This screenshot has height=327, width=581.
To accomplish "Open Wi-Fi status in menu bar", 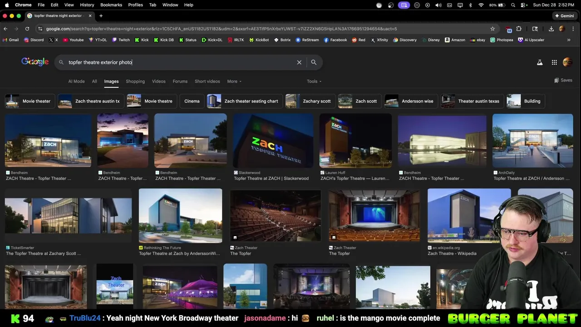I will pyautogui.click(x=481, y=5).
